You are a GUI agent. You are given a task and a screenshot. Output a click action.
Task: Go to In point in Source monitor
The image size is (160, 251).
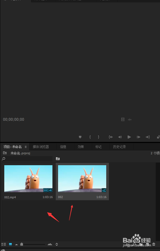111,137
